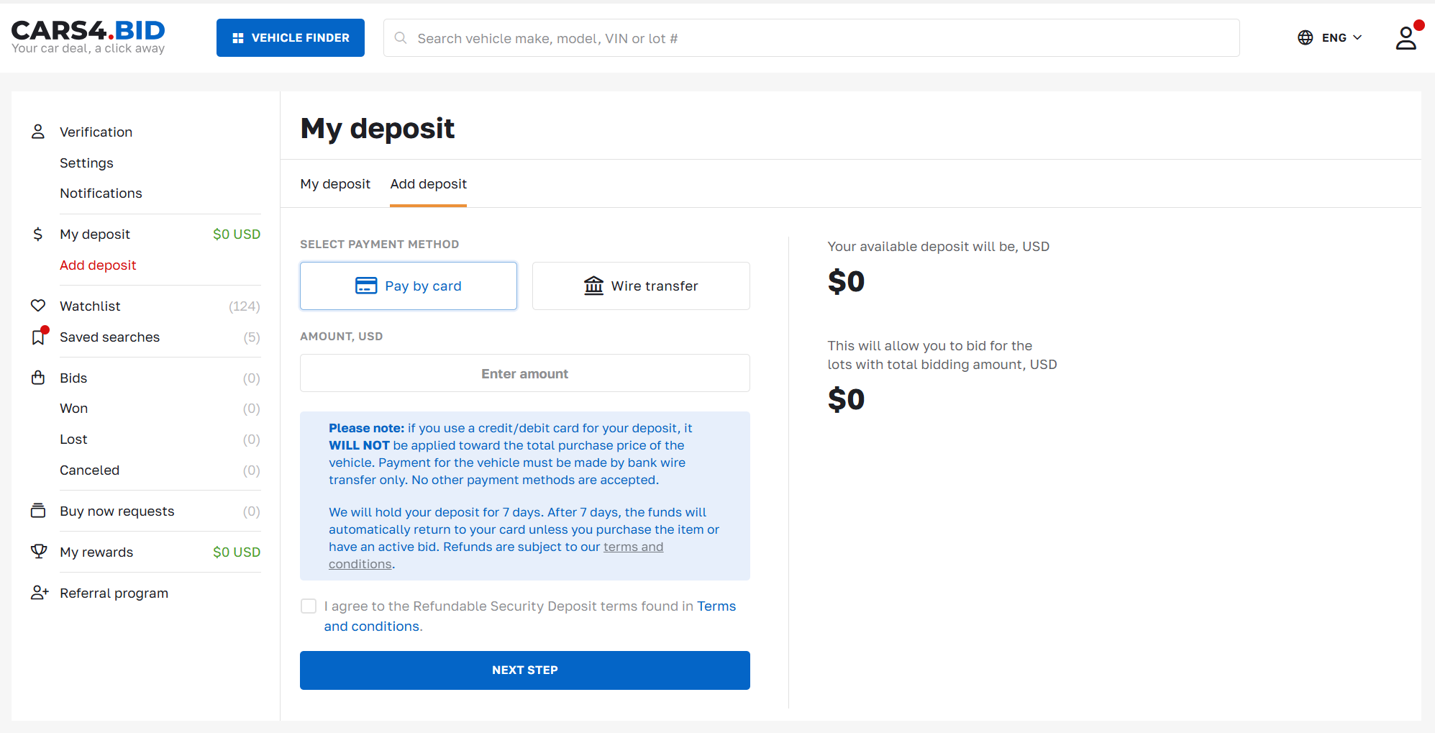Image resolution: width=1435 pixels, height=733 pixels.
Task: Switch to the My deposit tab
Action: [x=335, y=184]
